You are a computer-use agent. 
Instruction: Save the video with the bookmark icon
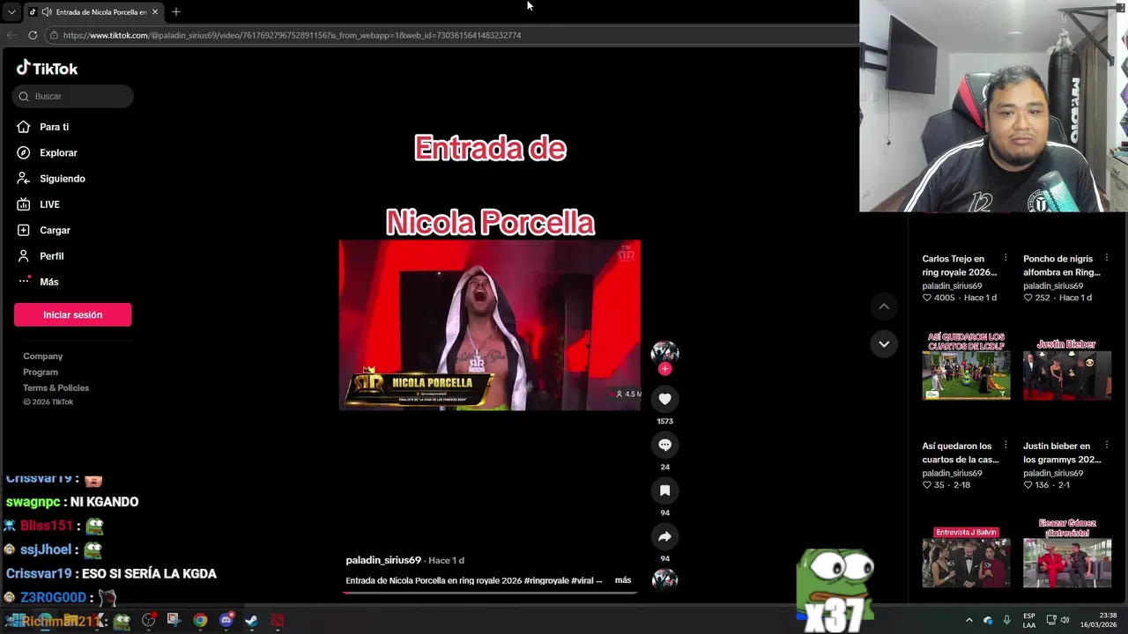click(x=664, y=490)
